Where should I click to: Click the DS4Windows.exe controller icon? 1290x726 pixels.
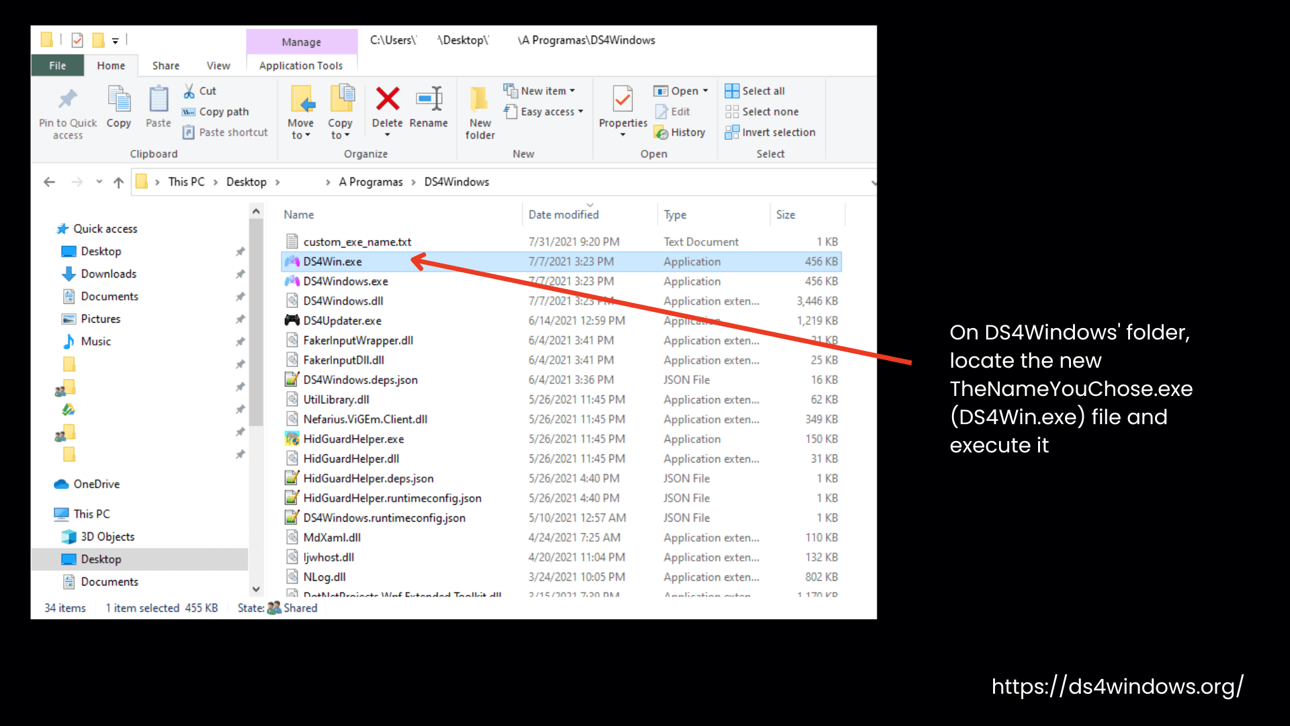[x=292, y=281]
